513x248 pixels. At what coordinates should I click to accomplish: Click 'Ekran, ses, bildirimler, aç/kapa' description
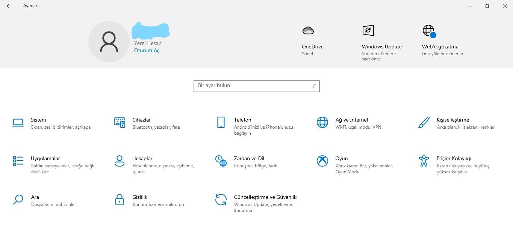61,127
